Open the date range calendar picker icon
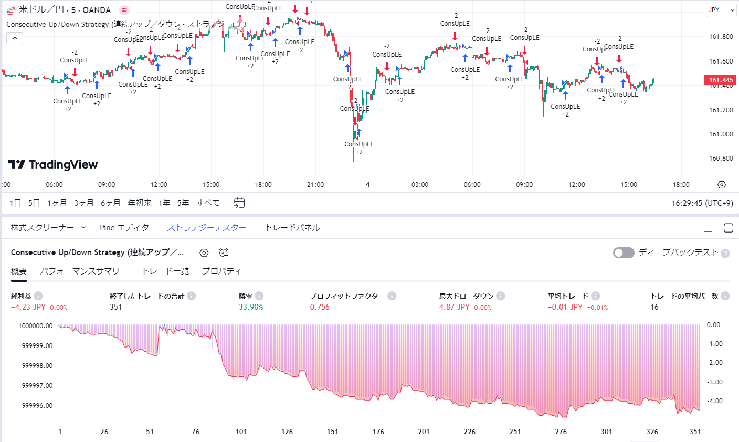This screenshot has height=442, width=739. (x=239, y=203)
